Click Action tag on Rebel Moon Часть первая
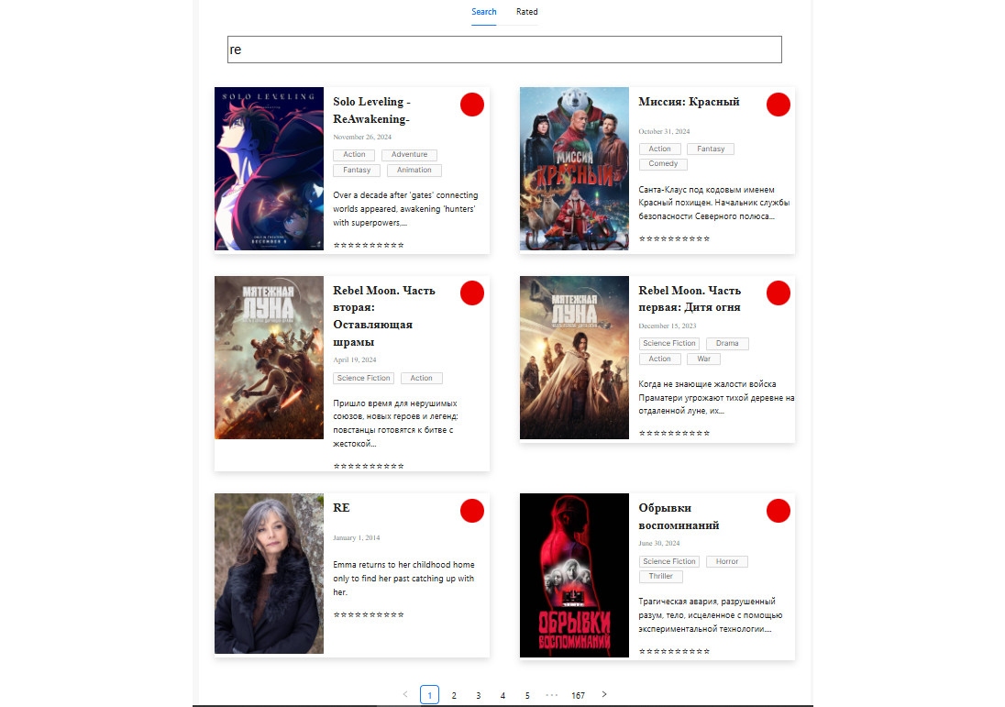 (659, 359)
